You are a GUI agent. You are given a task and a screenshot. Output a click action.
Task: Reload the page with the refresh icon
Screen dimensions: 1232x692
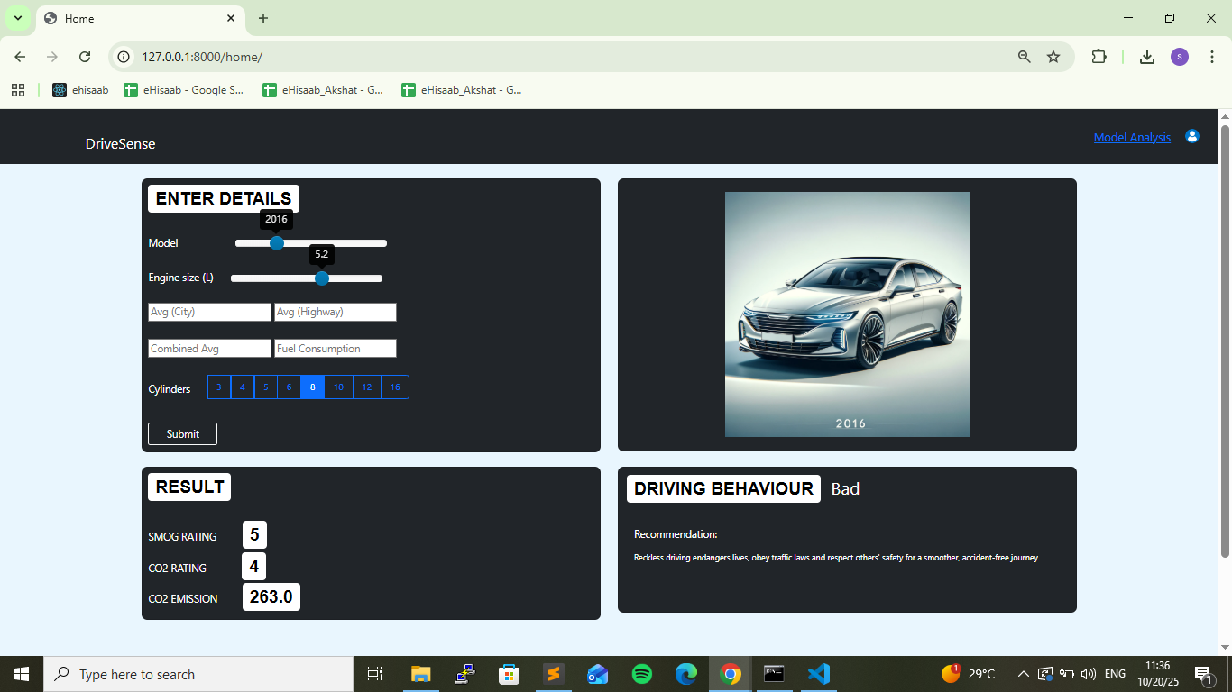[85, 57]
